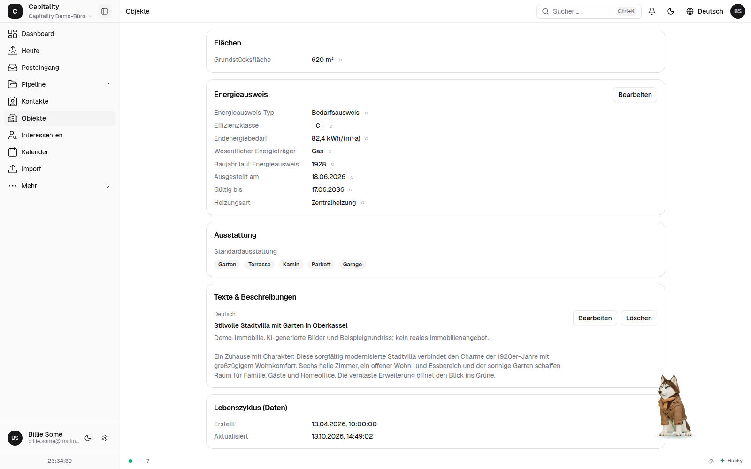The width and height of the screenshot is (751, 469).
Task: Toggle the sidebar collapse icon
Action: 105,11
